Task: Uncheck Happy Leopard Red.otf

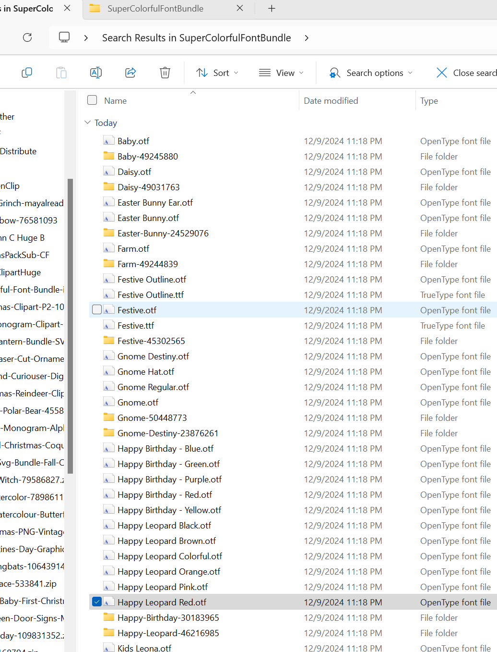Action: (x=96, y=602)
